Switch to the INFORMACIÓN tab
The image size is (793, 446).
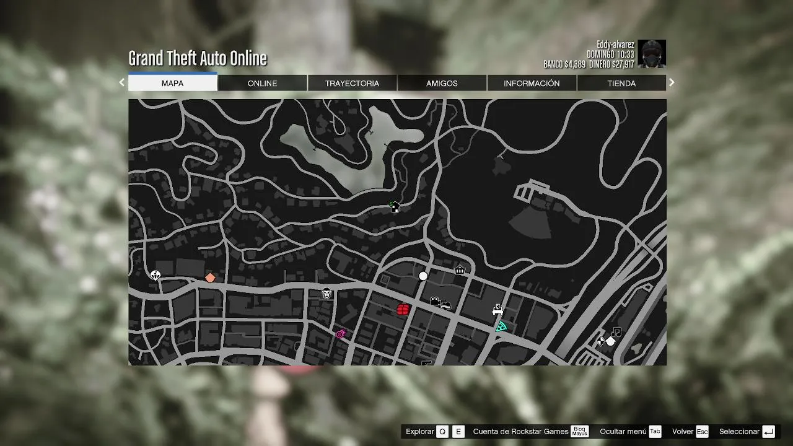click(x=532, y=83)
